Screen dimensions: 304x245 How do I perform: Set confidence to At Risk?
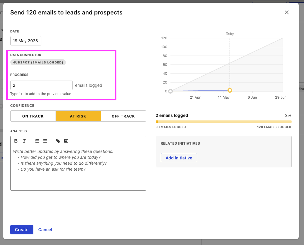point(78,116)
